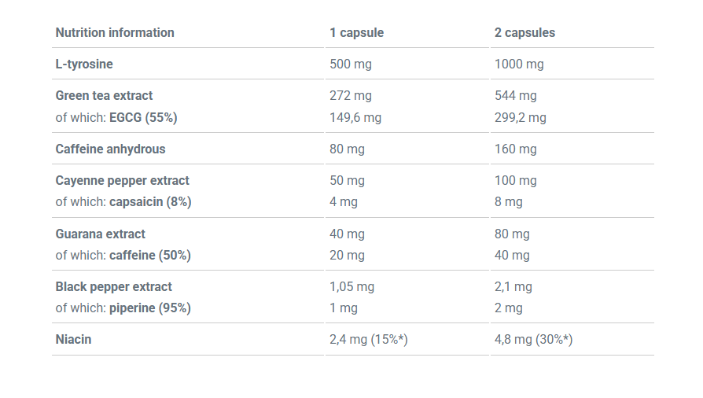This screenshot has width=703, height=398.
Task: Click the Black pepper extract label
Action: click(x=114, y=287)
